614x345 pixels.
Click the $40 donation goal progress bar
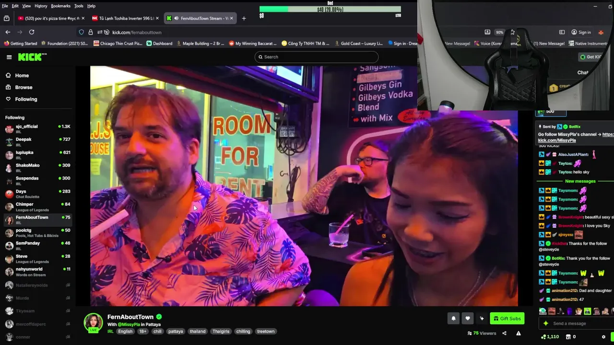[x=330, y=9]
